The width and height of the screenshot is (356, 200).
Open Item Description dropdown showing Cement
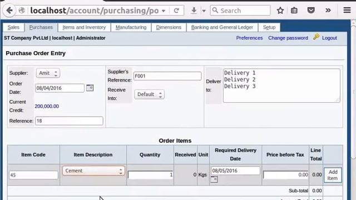click(x=93, y=171)
